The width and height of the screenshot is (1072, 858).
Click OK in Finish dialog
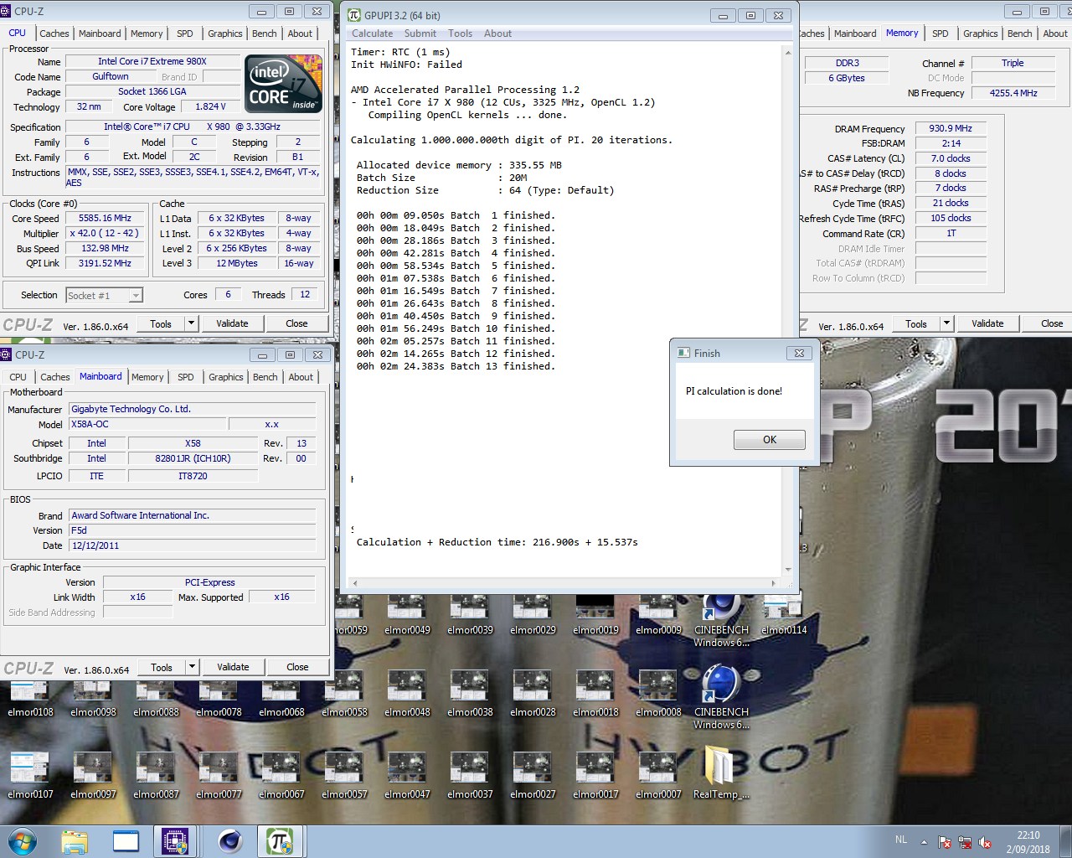tap(769, 440)
